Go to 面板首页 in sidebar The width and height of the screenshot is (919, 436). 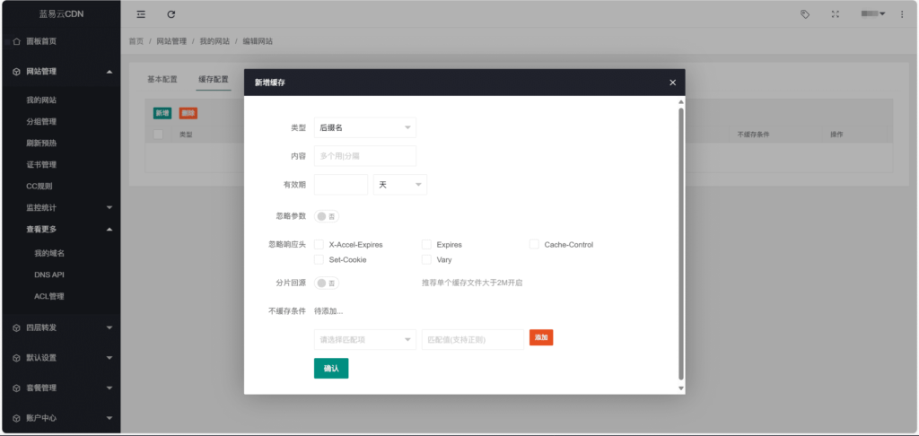tap(41, 41)
